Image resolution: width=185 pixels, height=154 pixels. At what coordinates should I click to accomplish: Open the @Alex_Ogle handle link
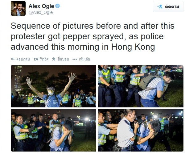click(x=41, y=13)
